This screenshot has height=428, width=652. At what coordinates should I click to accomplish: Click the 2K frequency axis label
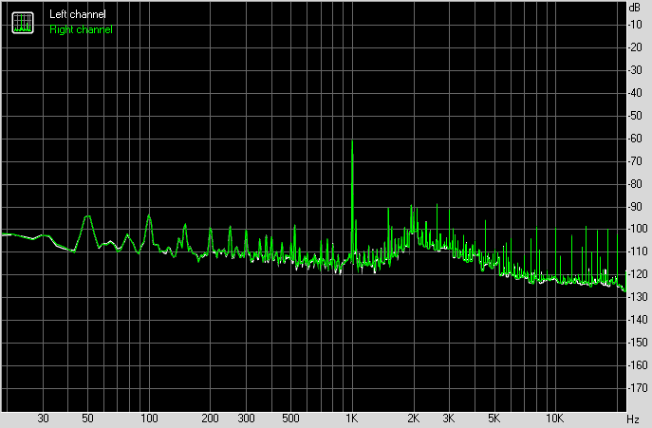tap(413, 419)
